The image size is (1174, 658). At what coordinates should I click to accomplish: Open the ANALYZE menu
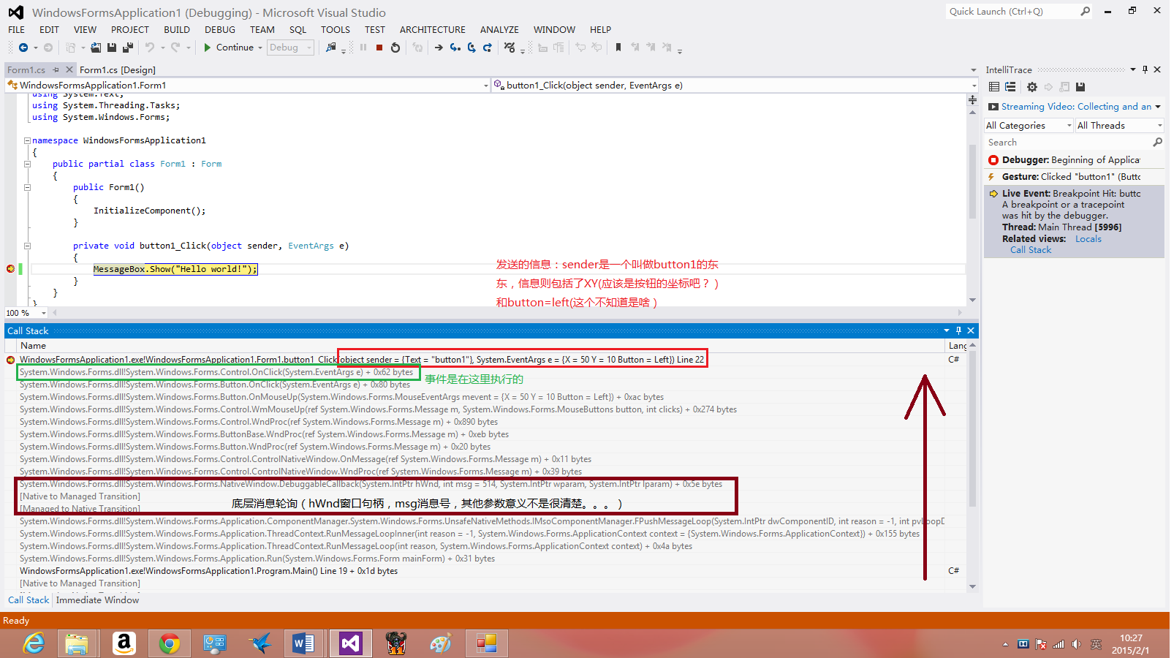pos(499,30)
